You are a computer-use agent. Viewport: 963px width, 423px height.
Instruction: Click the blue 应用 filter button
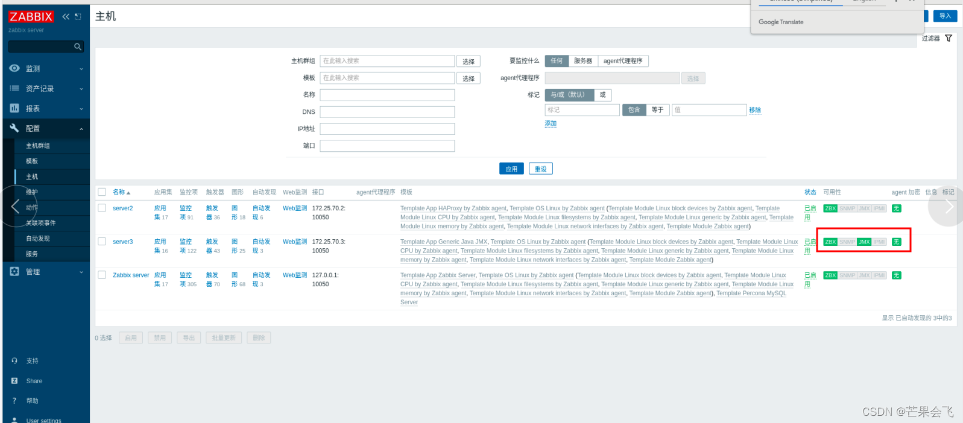(x=511, y=169)
